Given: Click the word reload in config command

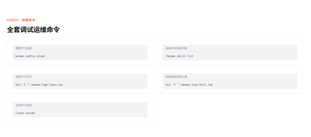Looking at the screenshot, I should [40, 56].
